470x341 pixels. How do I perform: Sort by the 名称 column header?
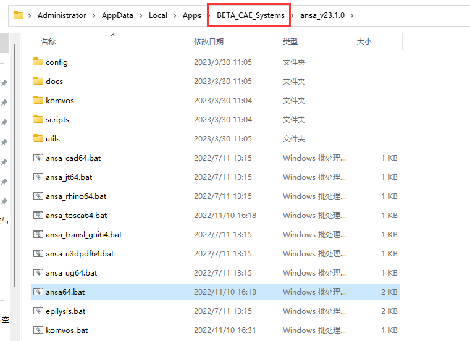pos(48,41)
